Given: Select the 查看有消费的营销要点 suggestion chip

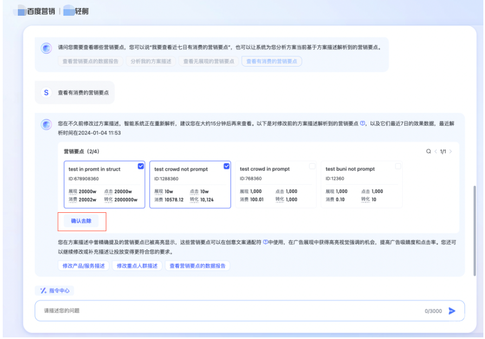Looking at the screenshot, I should click(x=271, y=61).
